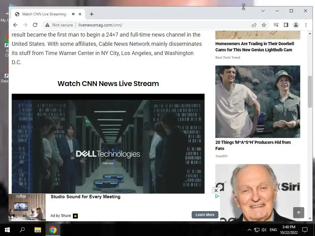This screenshot has height=236, width=315.
Task: Open the Windows notification center
Action: tap(305, 230)
